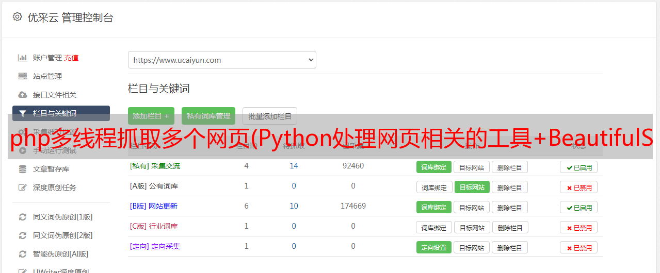Screen dimensions: 660x273
Task: Click the edit icon for 深度原创任务
Action: click(22, 187)
